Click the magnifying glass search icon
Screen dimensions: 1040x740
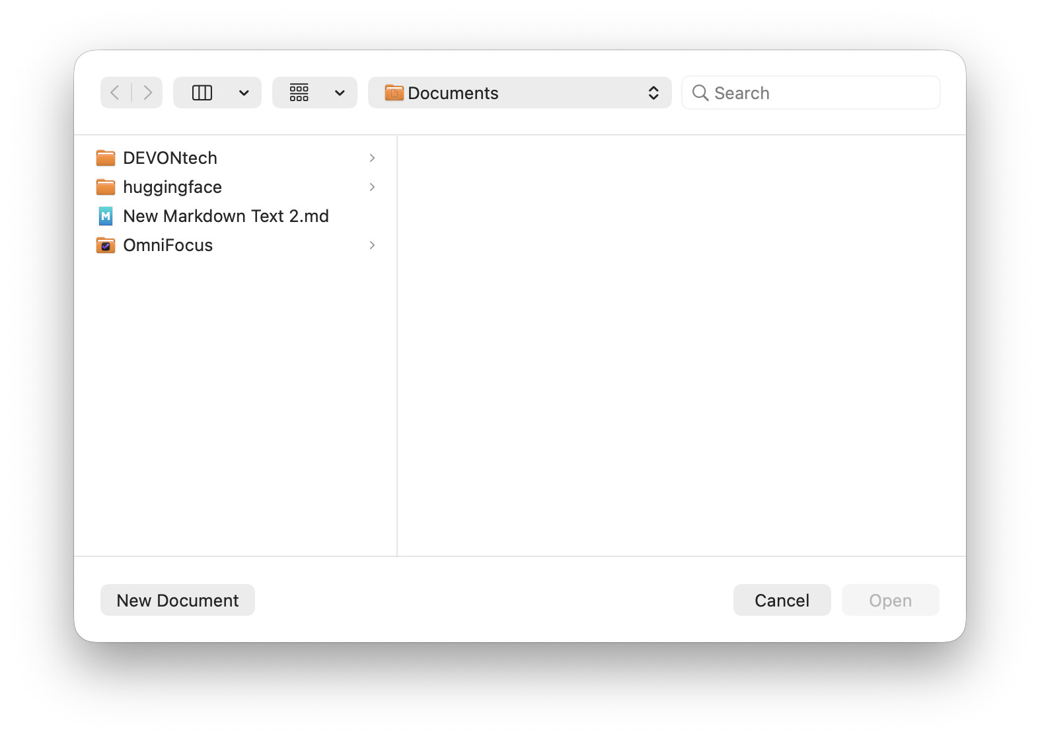pos(700,93)
